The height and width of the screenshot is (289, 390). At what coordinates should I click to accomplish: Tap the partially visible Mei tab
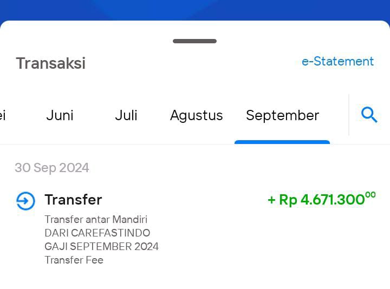point(3,115)
